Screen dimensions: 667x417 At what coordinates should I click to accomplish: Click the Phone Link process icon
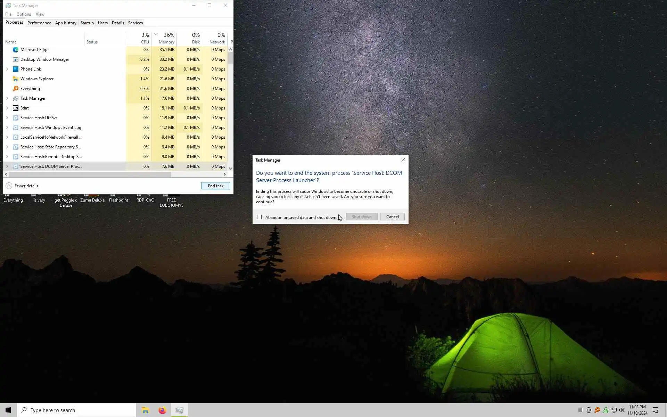point(15,69)
